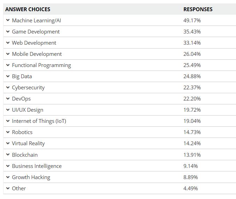Image resolution: width=236 pixels, height=199 pixels.
Task: Open Internet of Things (IoT) chevron
Action: (x=8, y=121)
